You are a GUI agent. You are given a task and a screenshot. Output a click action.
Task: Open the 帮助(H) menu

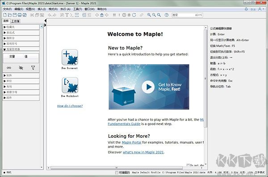[x=102, y=9]
